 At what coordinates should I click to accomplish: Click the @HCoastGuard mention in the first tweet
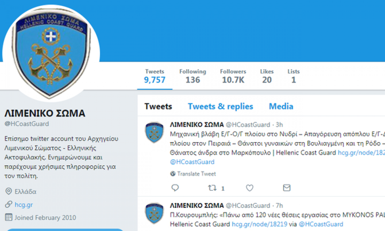[x=192, y=162]
